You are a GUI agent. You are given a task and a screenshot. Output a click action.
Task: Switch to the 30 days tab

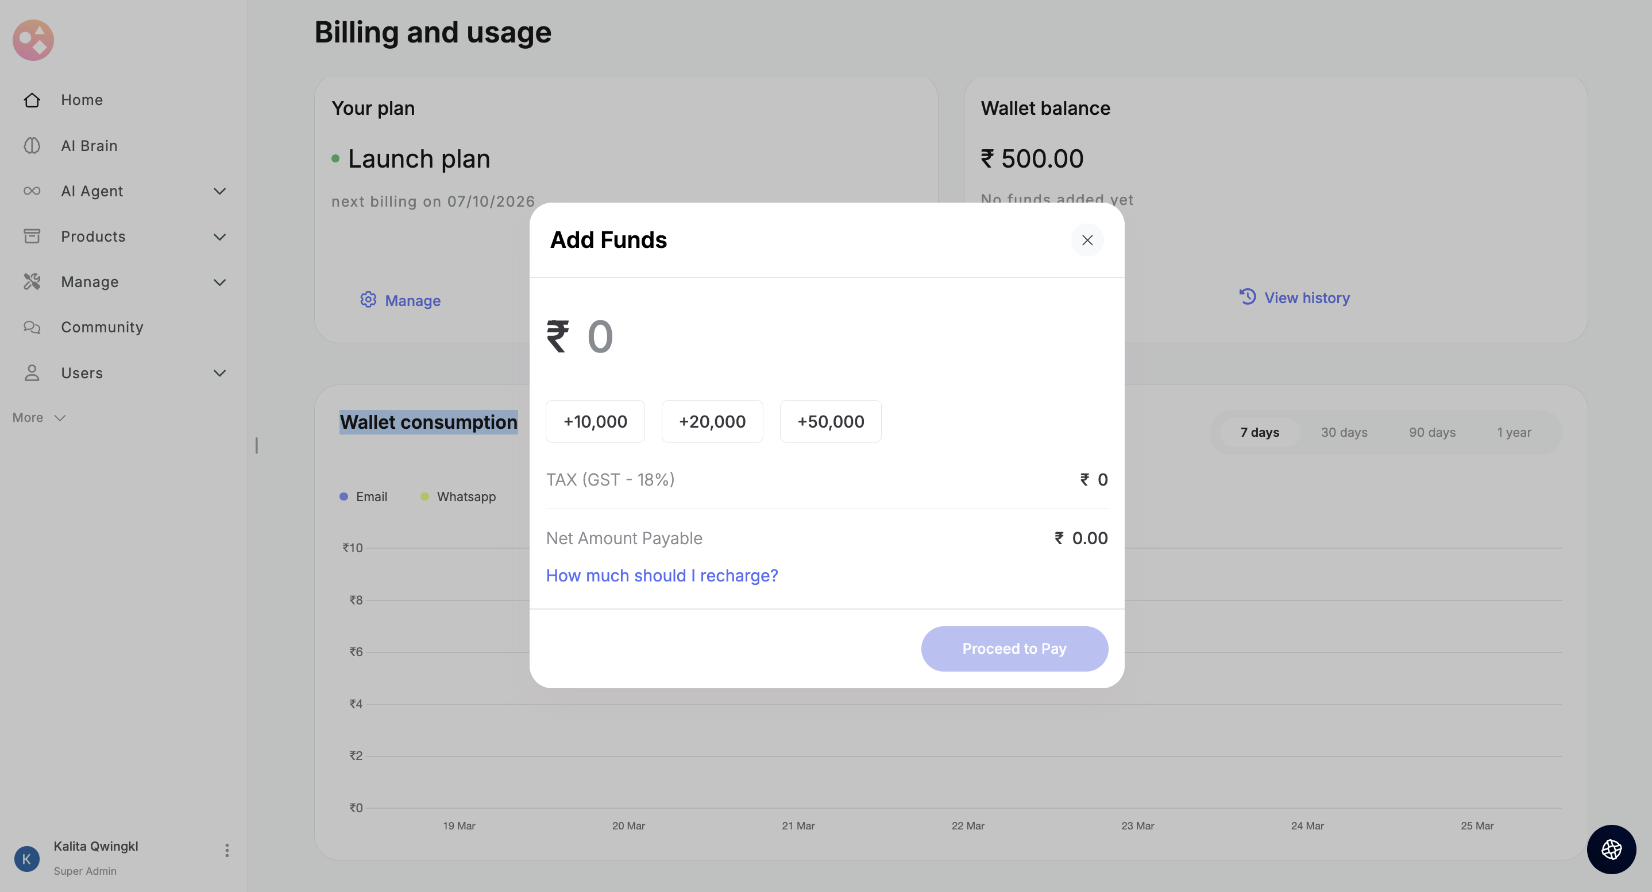click(x=1344, y=433)
